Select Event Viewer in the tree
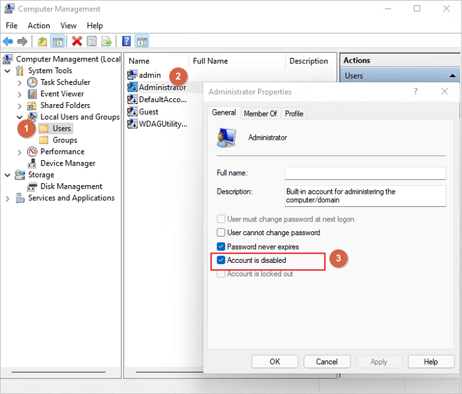 pos(62,94)
